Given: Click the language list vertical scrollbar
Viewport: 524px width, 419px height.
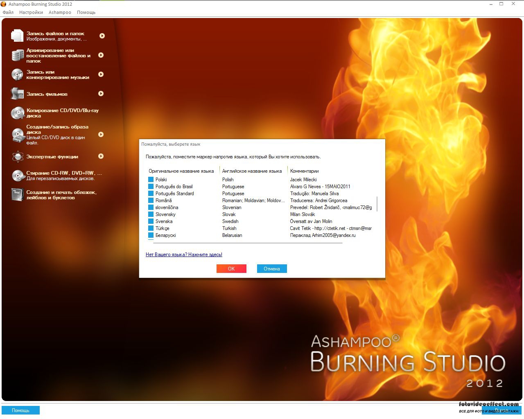Looking at the screenshot, I should [377, 204].
